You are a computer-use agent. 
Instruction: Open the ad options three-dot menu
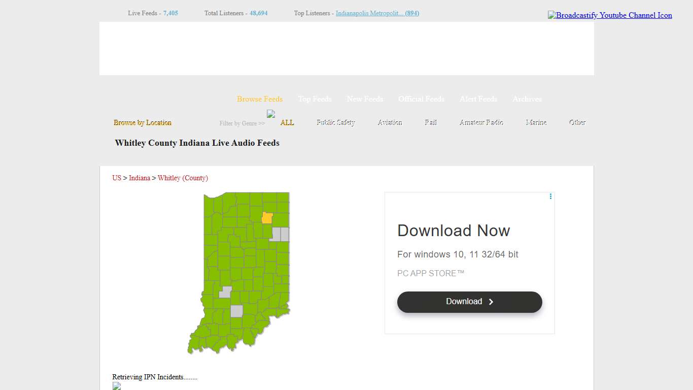click(550, 197)
